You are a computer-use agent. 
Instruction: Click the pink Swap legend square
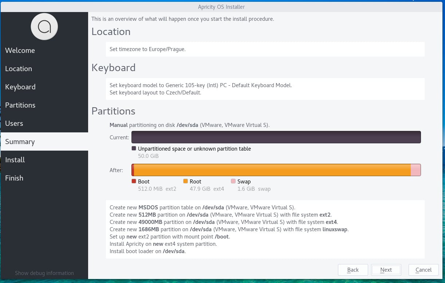coord(233,181)
